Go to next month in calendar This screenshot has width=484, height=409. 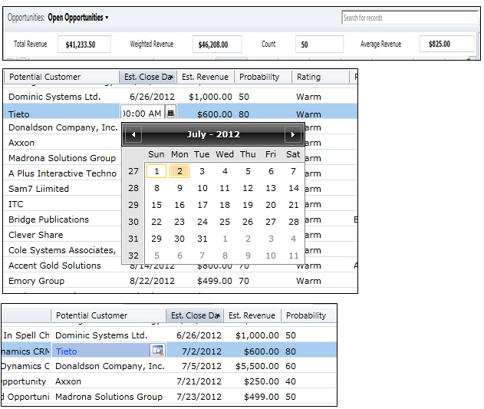[x=292, y=135]
